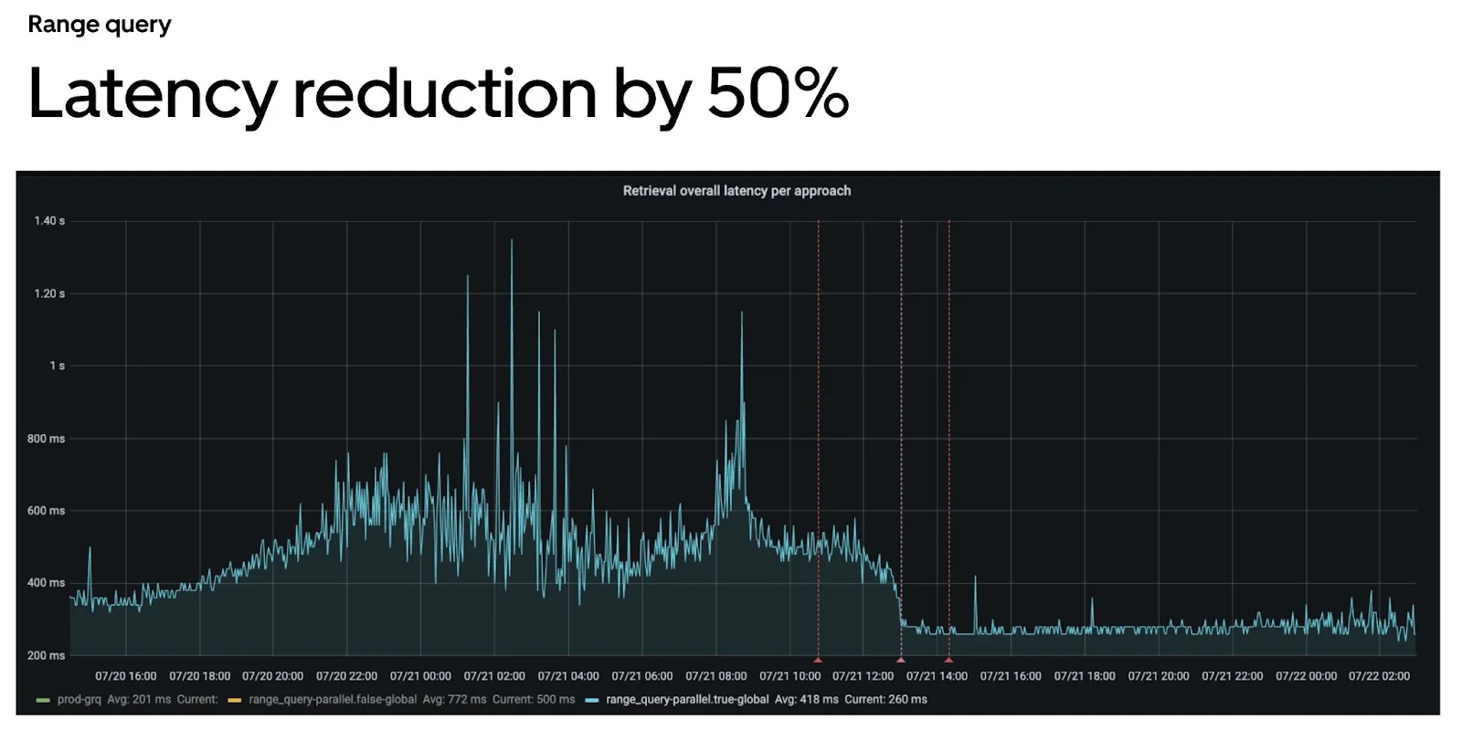Click the spike peak just after 07/21 08:00

(x=742, y=314)
